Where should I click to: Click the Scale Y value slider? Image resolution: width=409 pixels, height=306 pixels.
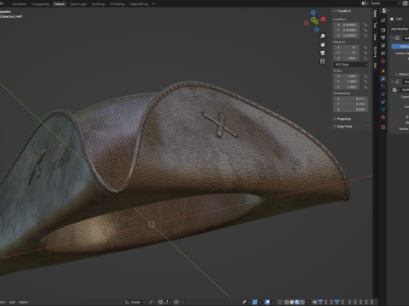click(x=346, y=82)
